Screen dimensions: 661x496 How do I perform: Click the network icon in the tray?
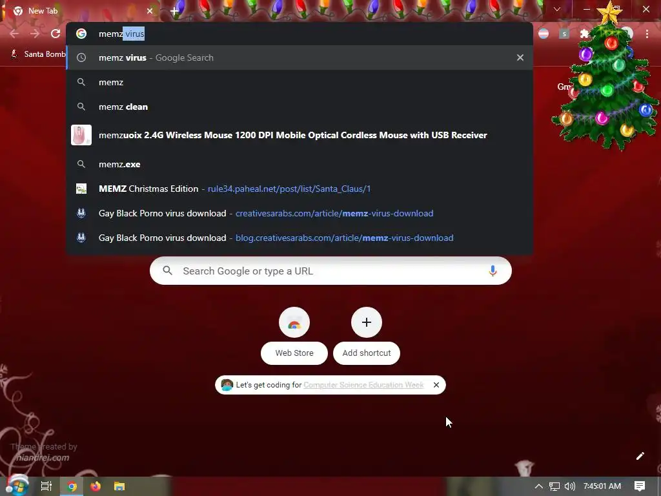pos(554,486)
